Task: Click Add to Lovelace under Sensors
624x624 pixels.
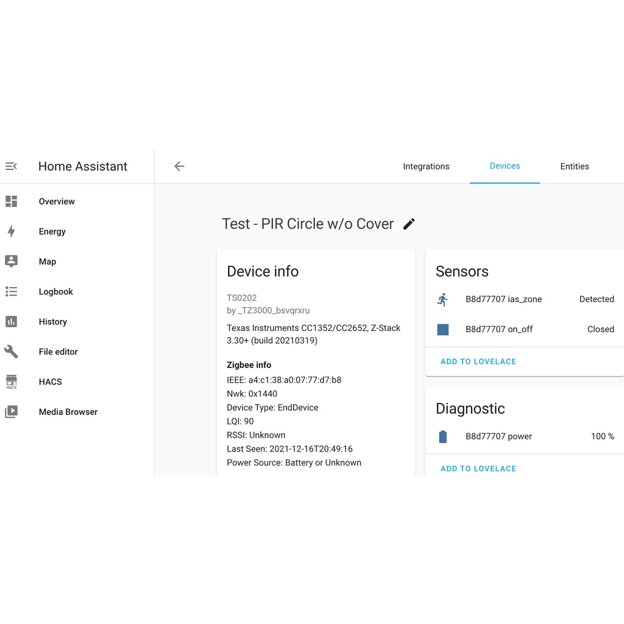Action: tap(478, 361)
